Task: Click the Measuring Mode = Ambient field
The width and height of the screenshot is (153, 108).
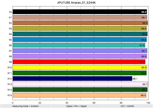Action: [25, 106]
